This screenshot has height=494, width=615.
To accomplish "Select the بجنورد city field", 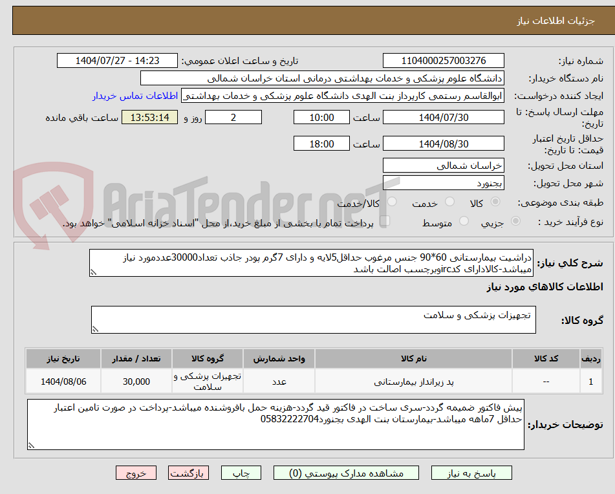I will tap(444, 182).
